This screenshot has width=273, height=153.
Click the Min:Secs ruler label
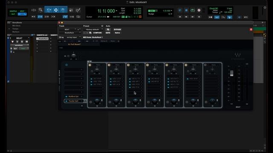click(16, 25)
